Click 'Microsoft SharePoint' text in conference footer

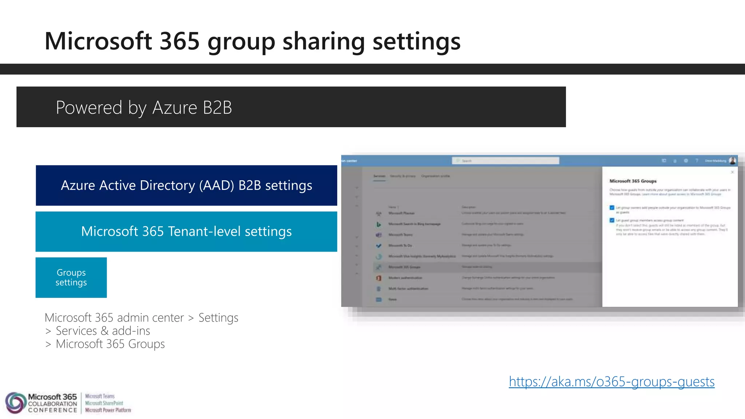(104, 403)
